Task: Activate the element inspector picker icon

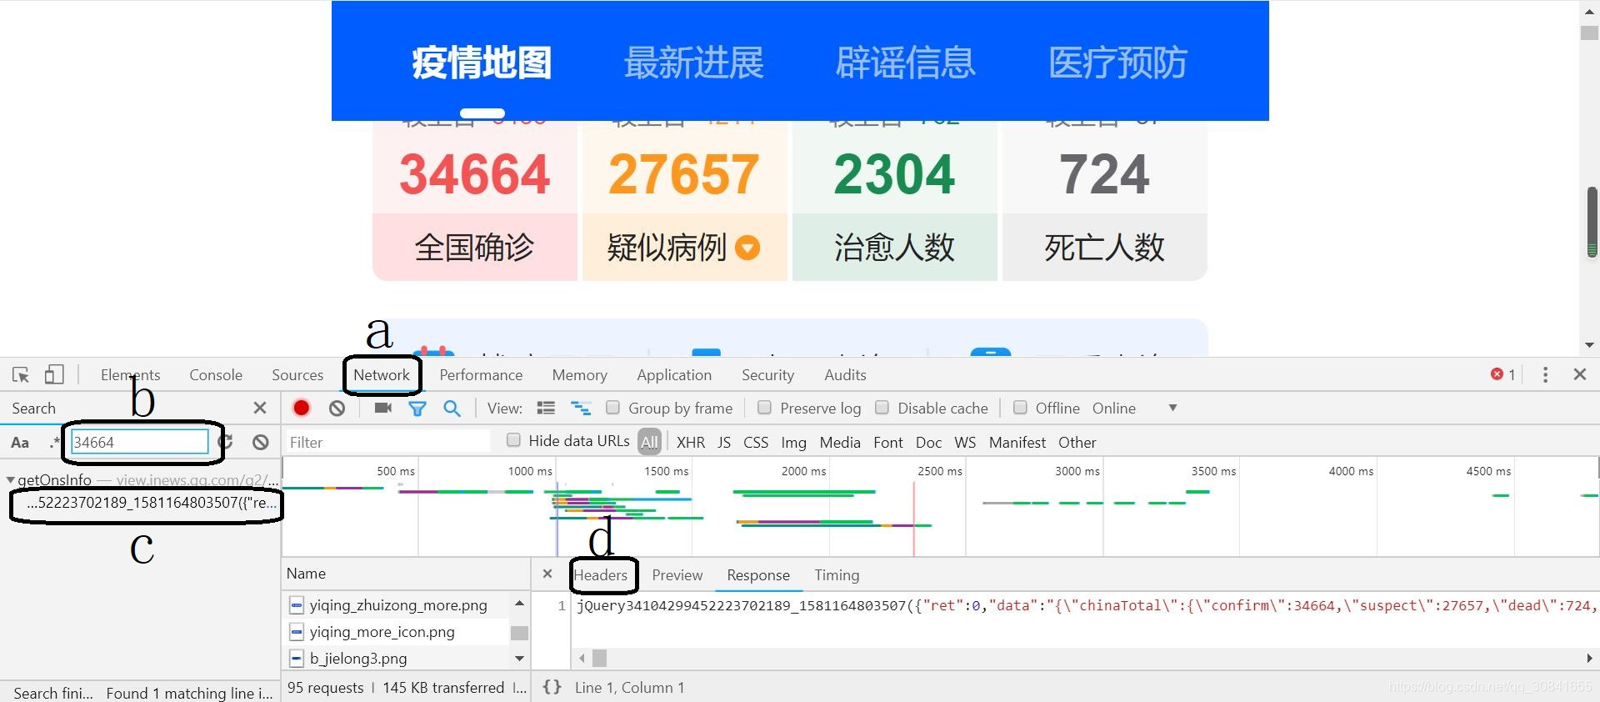Action: 21,374
